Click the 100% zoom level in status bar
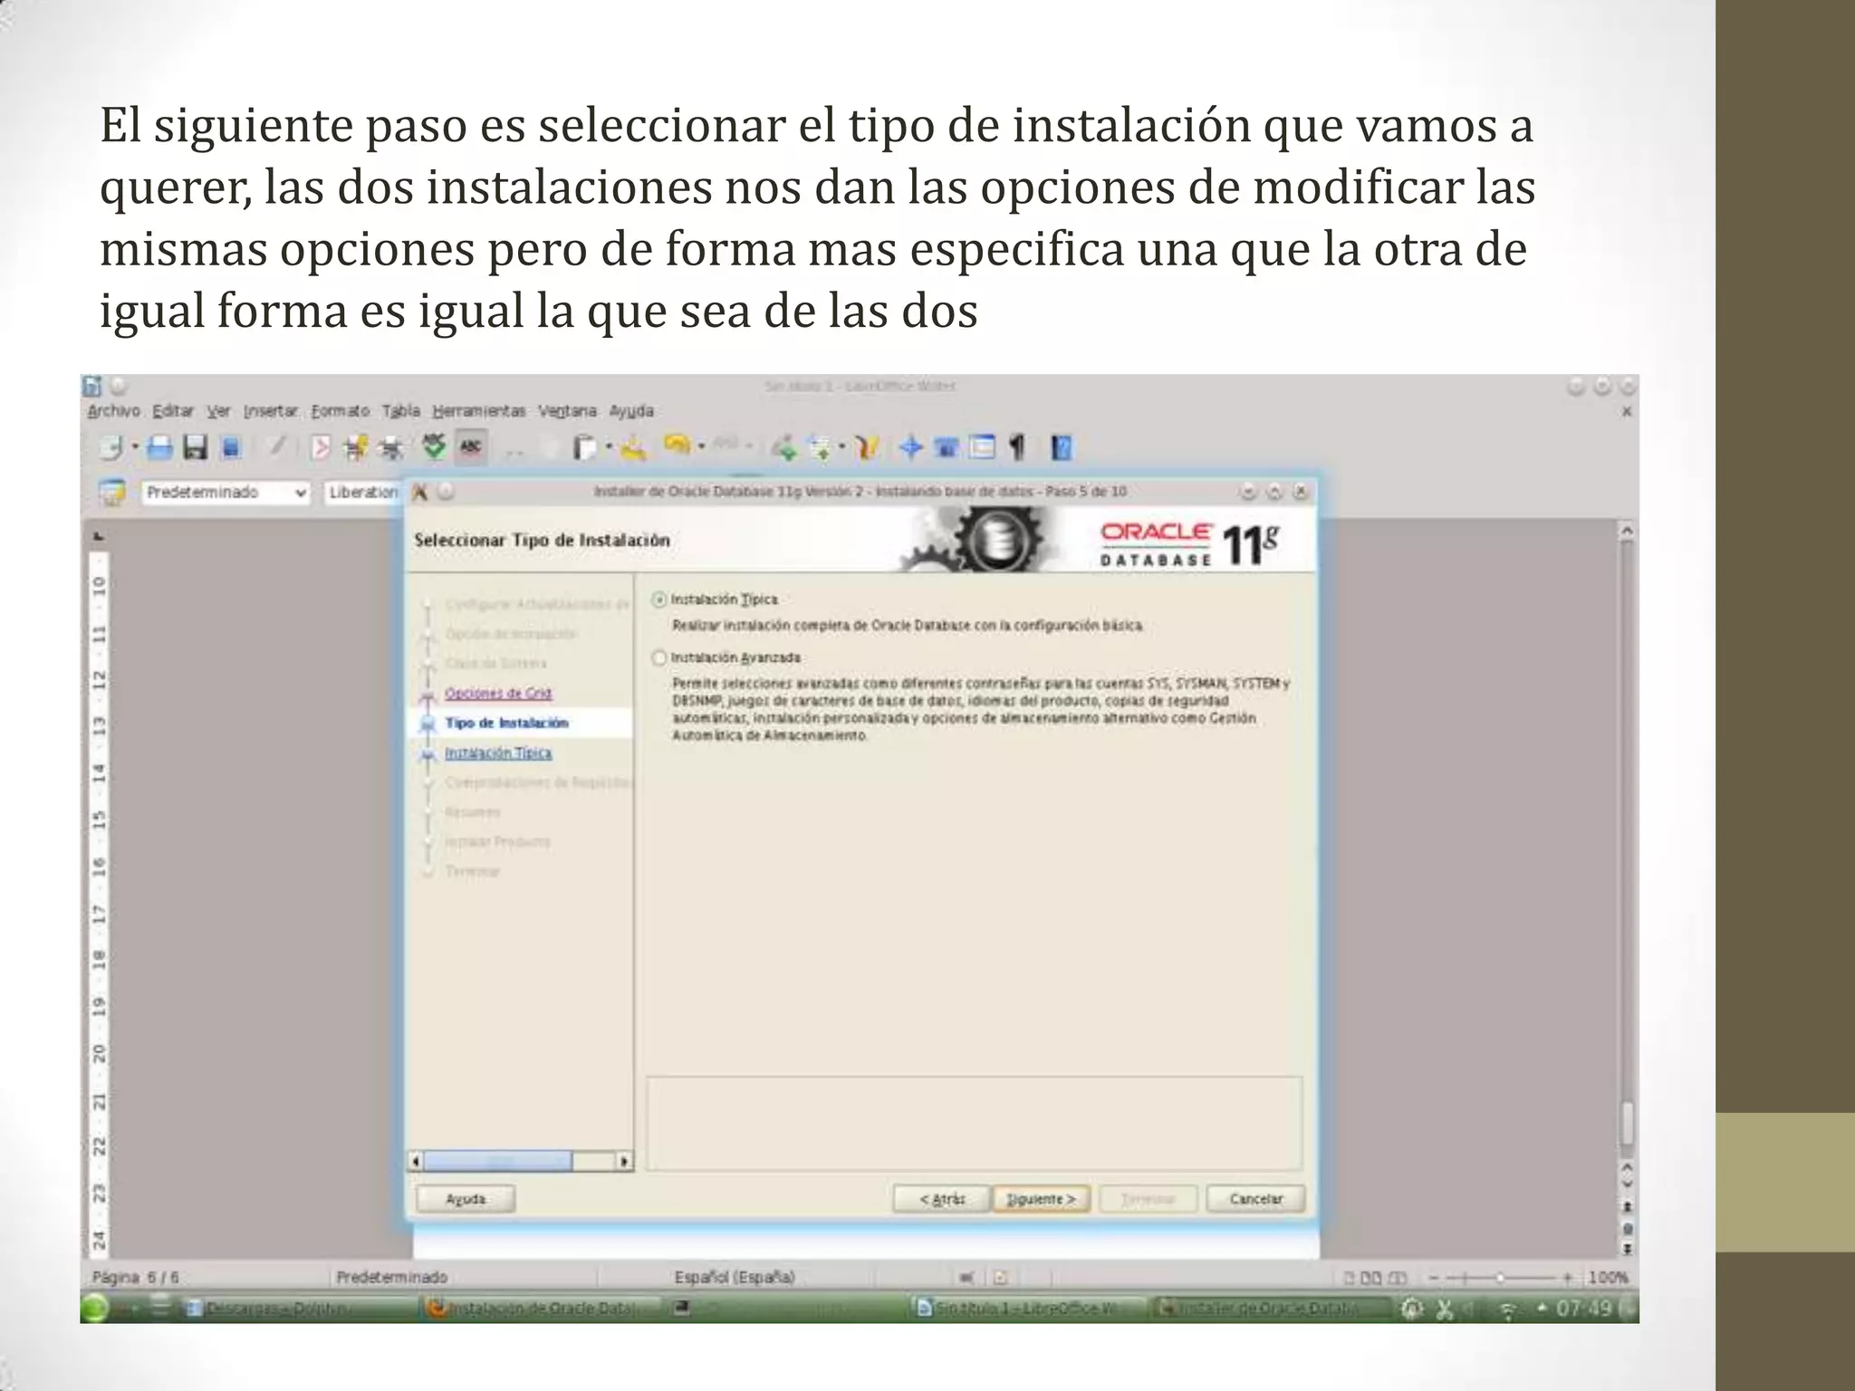1855x1391 pixels. pos(1608,1278)
